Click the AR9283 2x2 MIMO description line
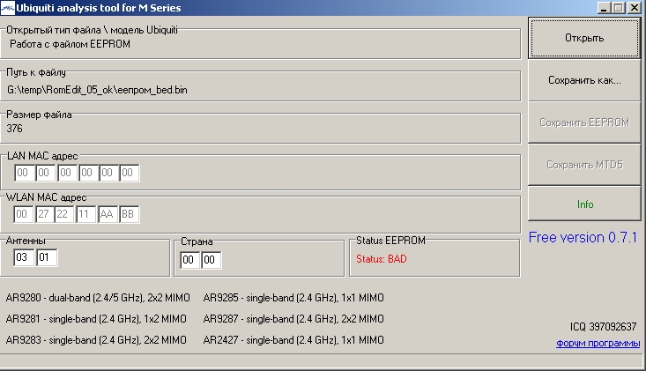646x371 pixels. [x=96, y=340]
